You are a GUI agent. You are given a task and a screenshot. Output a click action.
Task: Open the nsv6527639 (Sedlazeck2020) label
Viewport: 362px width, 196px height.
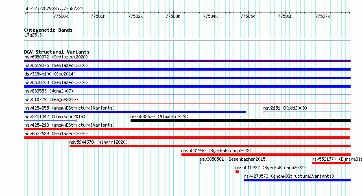tap(56, 134)
